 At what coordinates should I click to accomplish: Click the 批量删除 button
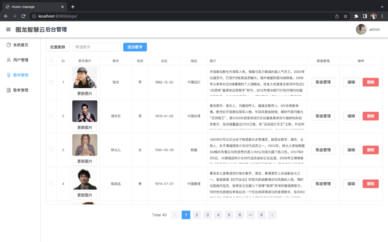(x=58, y=47)
